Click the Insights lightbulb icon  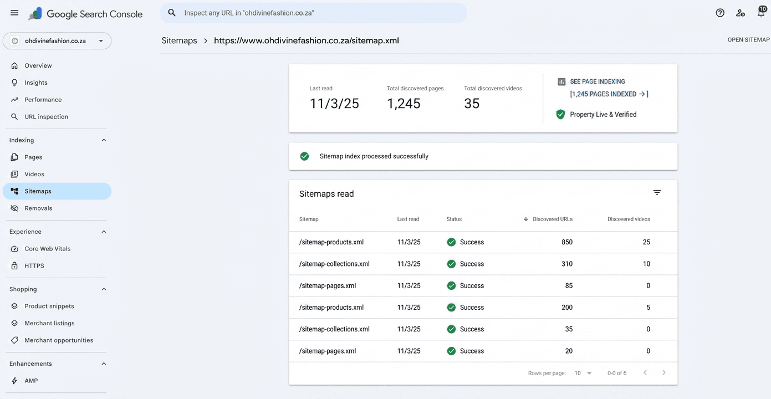coord(14,83)
